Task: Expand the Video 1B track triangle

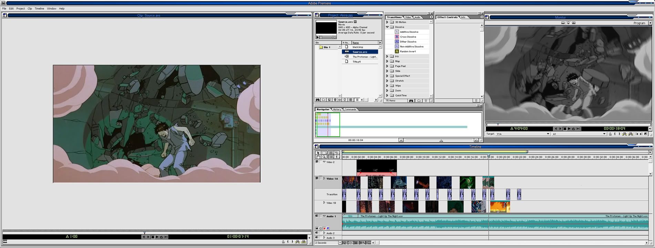Action: (324, 203)
